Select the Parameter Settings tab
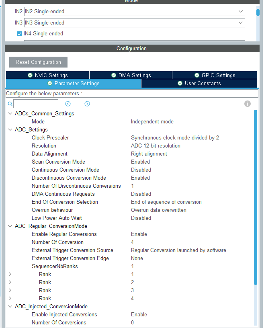Screen dimensions: 264x328 point(74,84)
